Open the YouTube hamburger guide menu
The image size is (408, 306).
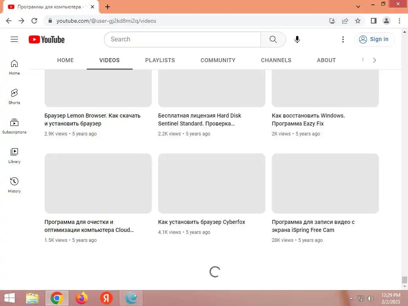coord(14,39)
